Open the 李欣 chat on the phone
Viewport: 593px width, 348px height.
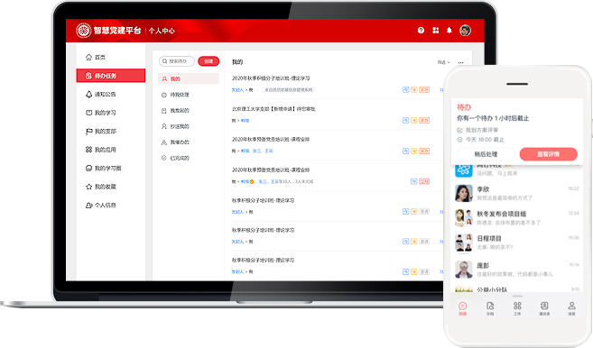pos(517,193)
